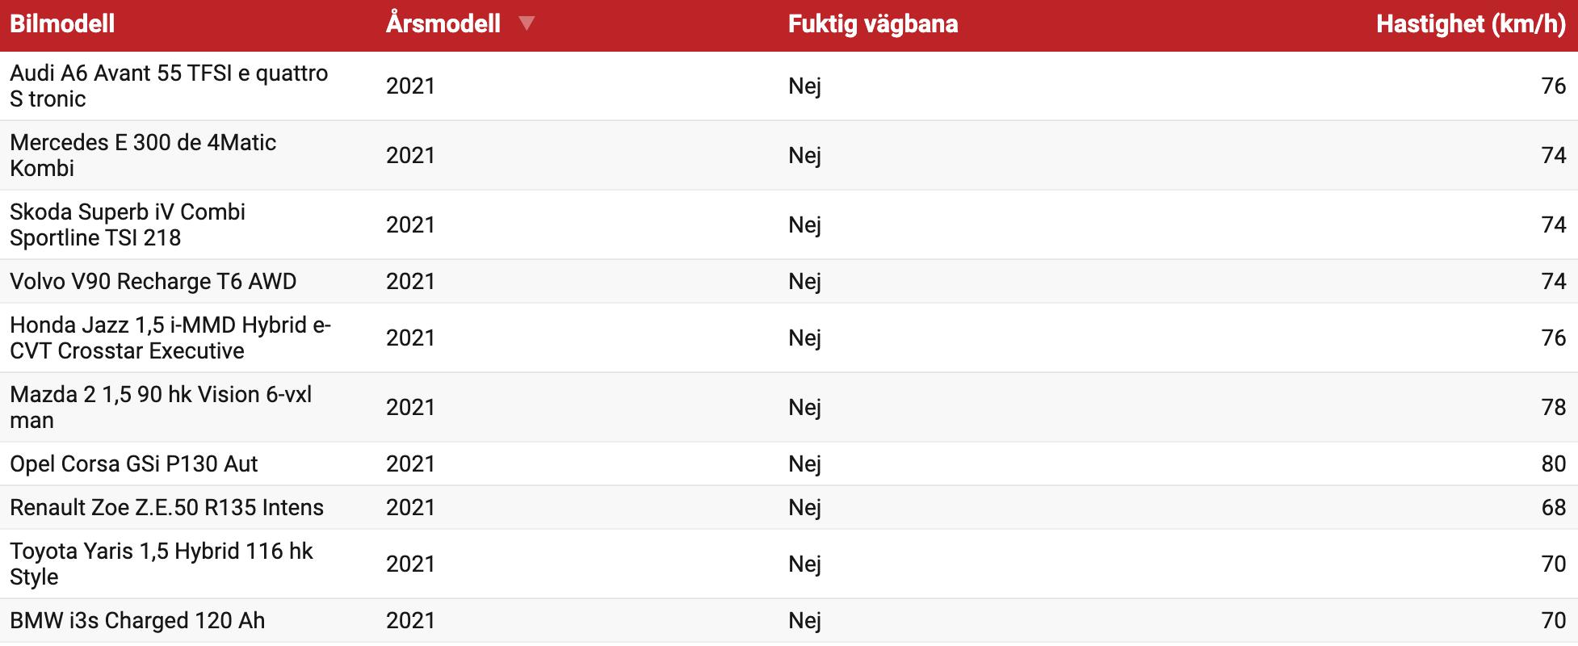
Task: Select Skoda Superb iV Combi row
Action: click(789, 225)
